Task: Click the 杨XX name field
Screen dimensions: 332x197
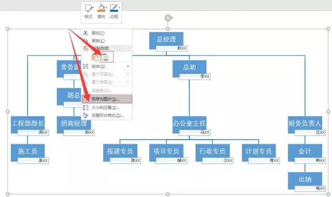Action: point(310,189)
